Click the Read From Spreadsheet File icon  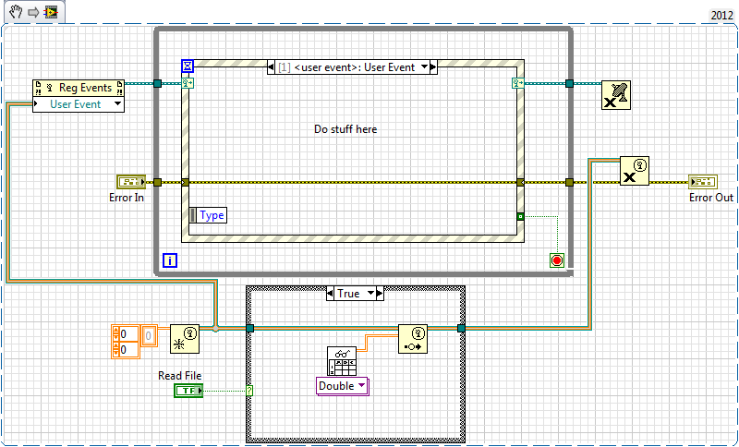pos(342,360)
